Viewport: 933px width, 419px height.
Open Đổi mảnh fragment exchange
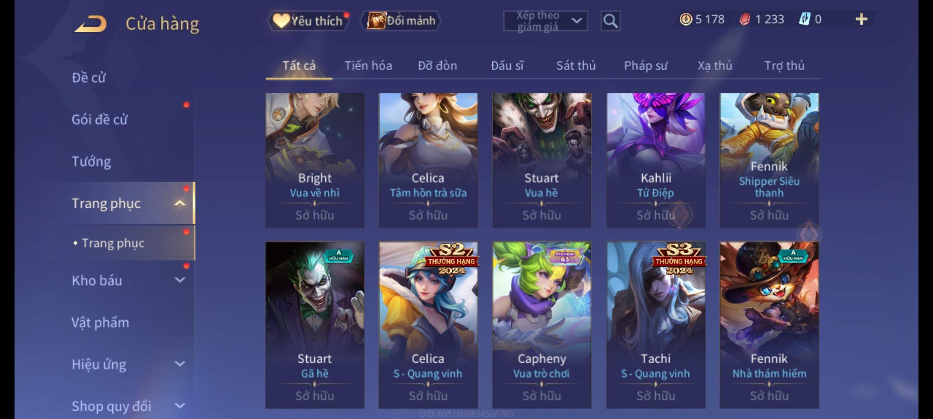tap(401, 21)
